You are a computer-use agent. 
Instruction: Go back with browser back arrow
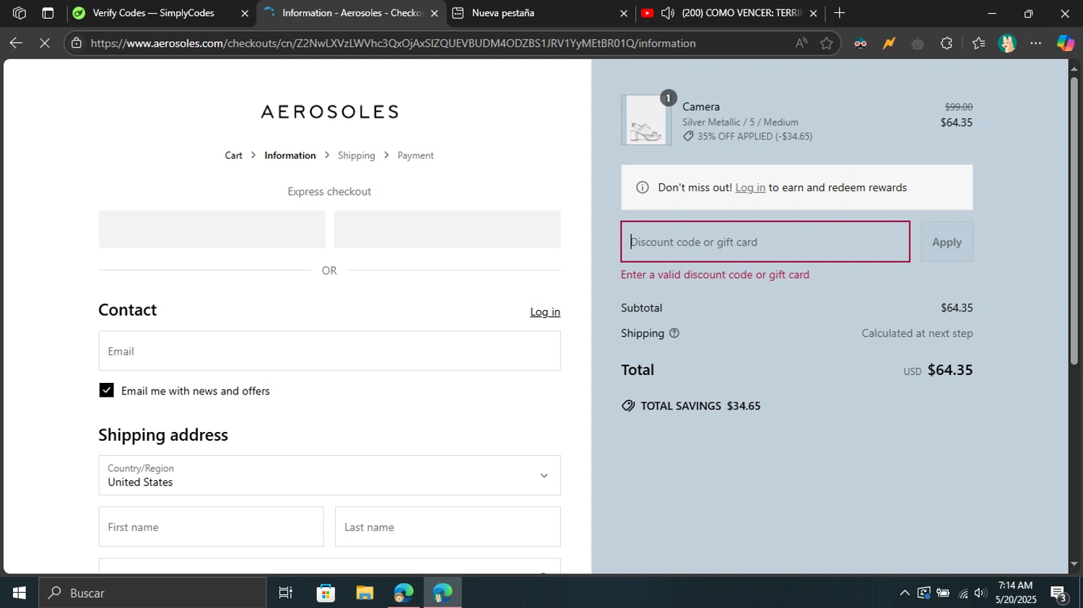coord(16,43)
